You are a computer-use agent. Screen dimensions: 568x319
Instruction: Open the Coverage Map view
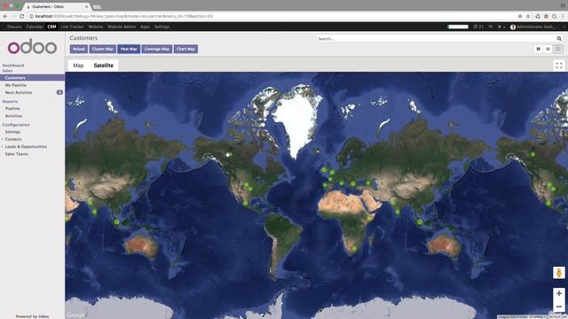click(x=156, y=49)
